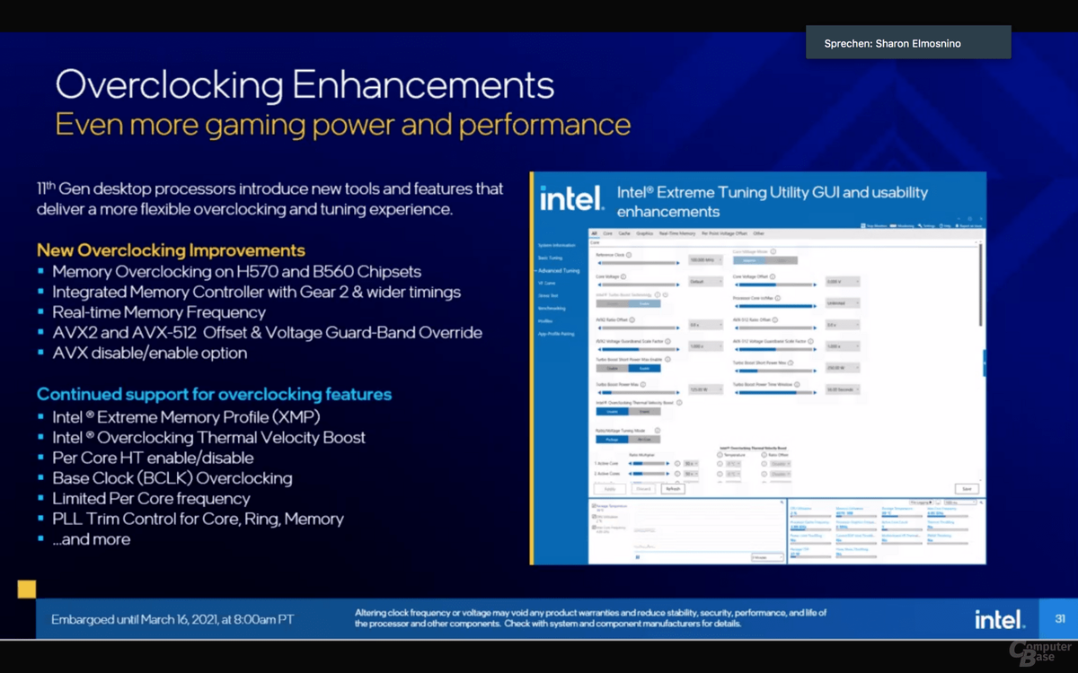This screenshot has height=673, width=1078.
Task: Open App-Profile Pairing in sidebar
Action: click(x=556, y=334)
